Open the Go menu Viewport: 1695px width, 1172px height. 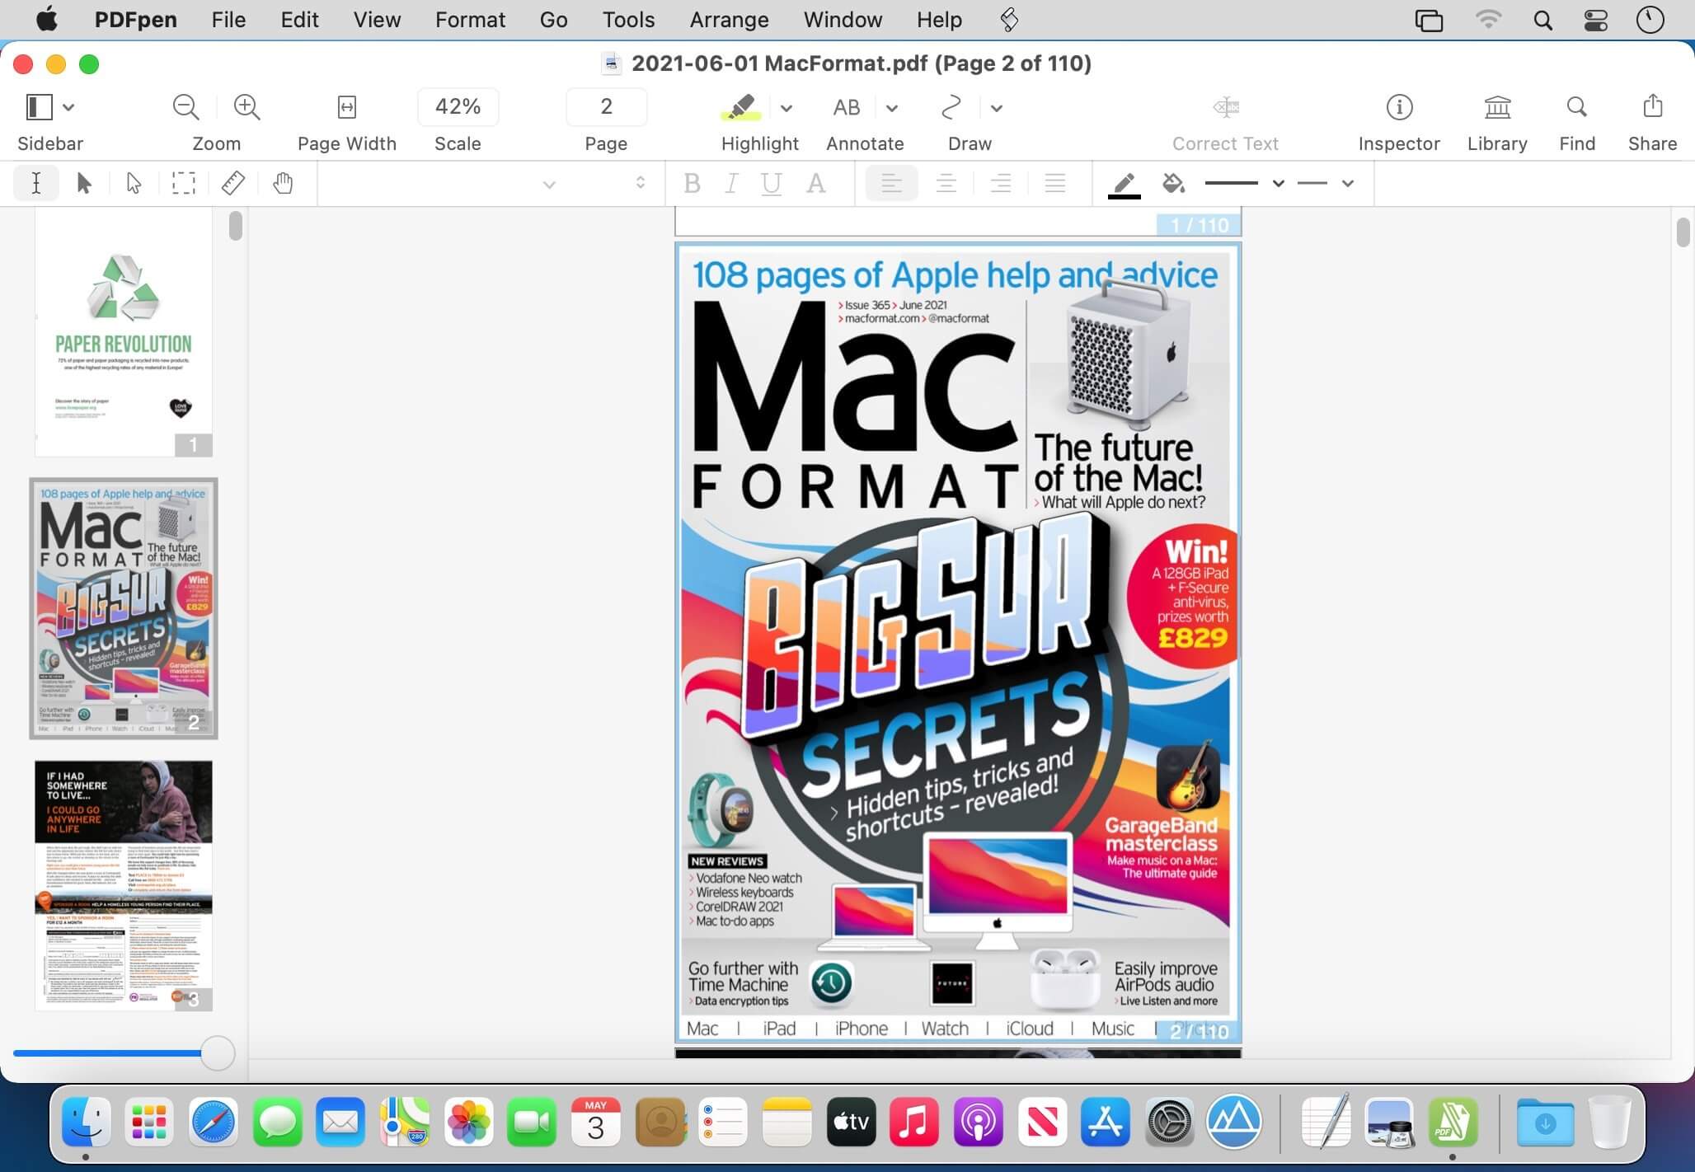[x=553, y=20]
